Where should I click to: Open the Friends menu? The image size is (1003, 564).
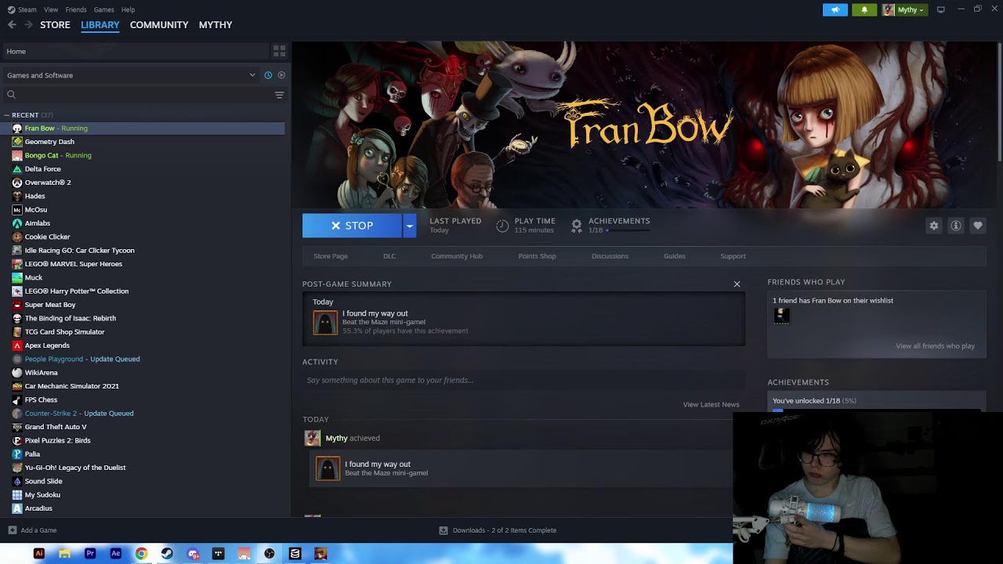pyautogui.click(x=76, y=9)
